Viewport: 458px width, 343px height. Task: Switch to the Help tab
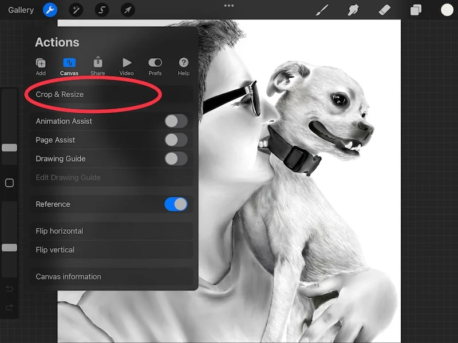[183, 67]
